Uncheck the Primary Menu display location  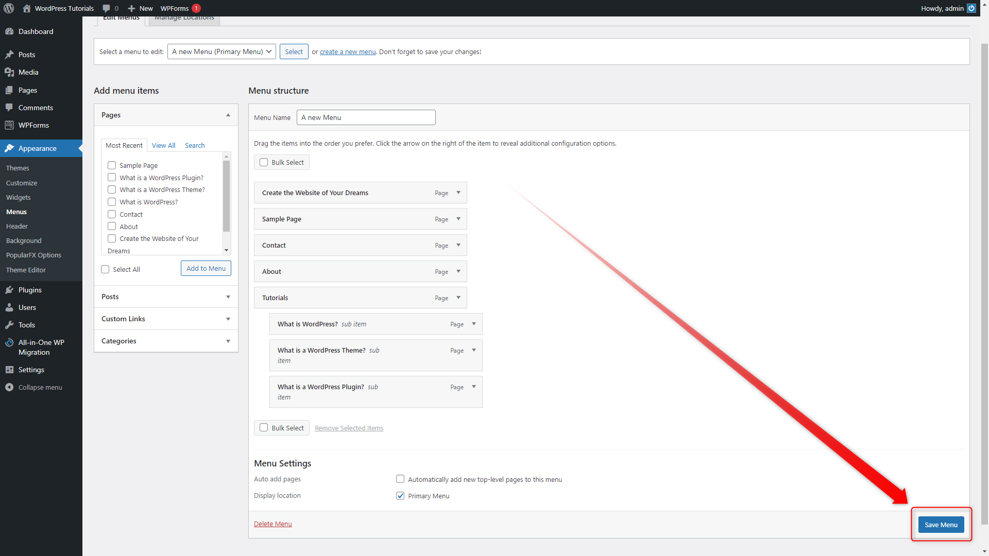click(x=400, y=496)
